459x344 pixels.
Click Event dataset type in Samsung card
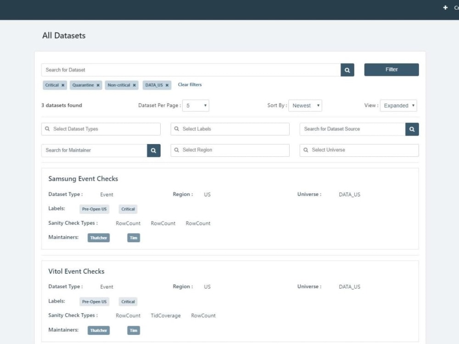[106, 194]
